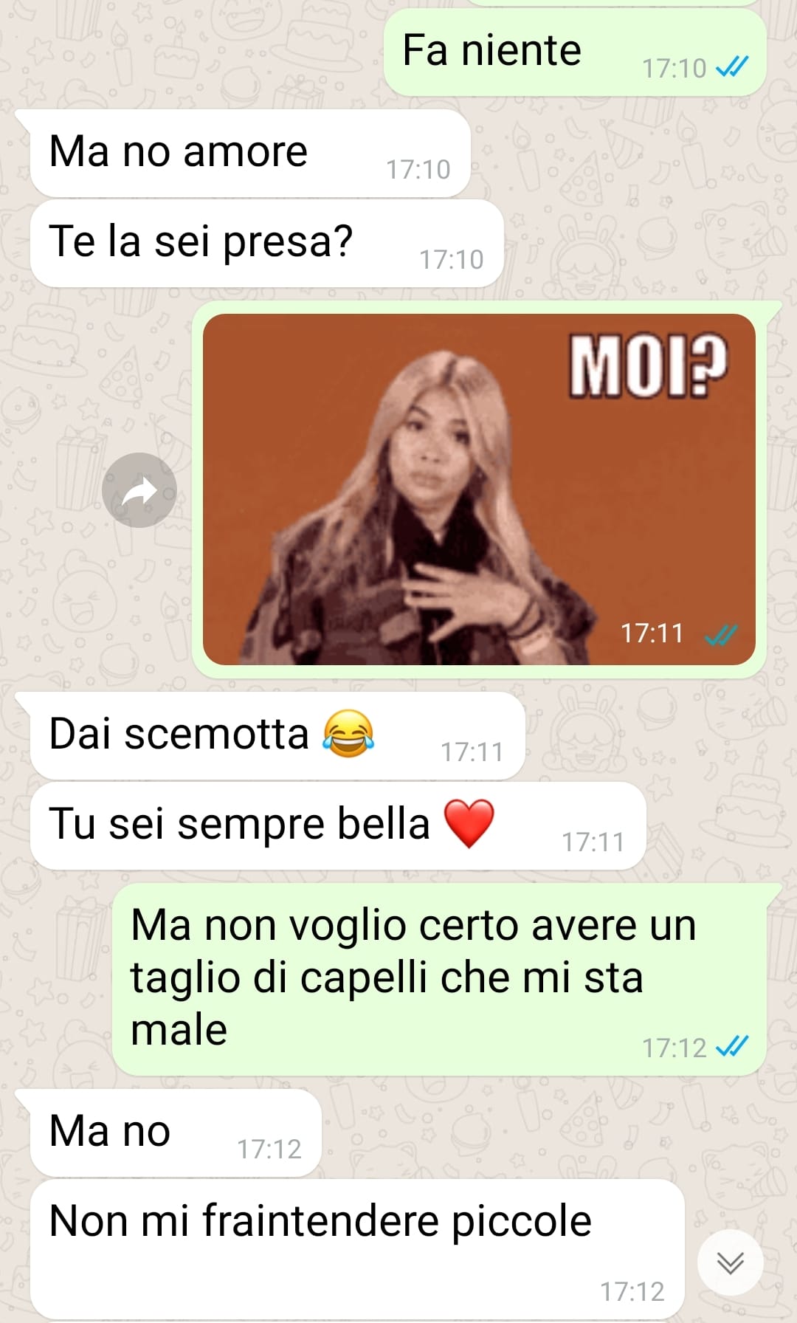Tap the 17:11 timestamp on the GIF
The height and width of the screenshot is (1323, 797).
click(652, 633)
